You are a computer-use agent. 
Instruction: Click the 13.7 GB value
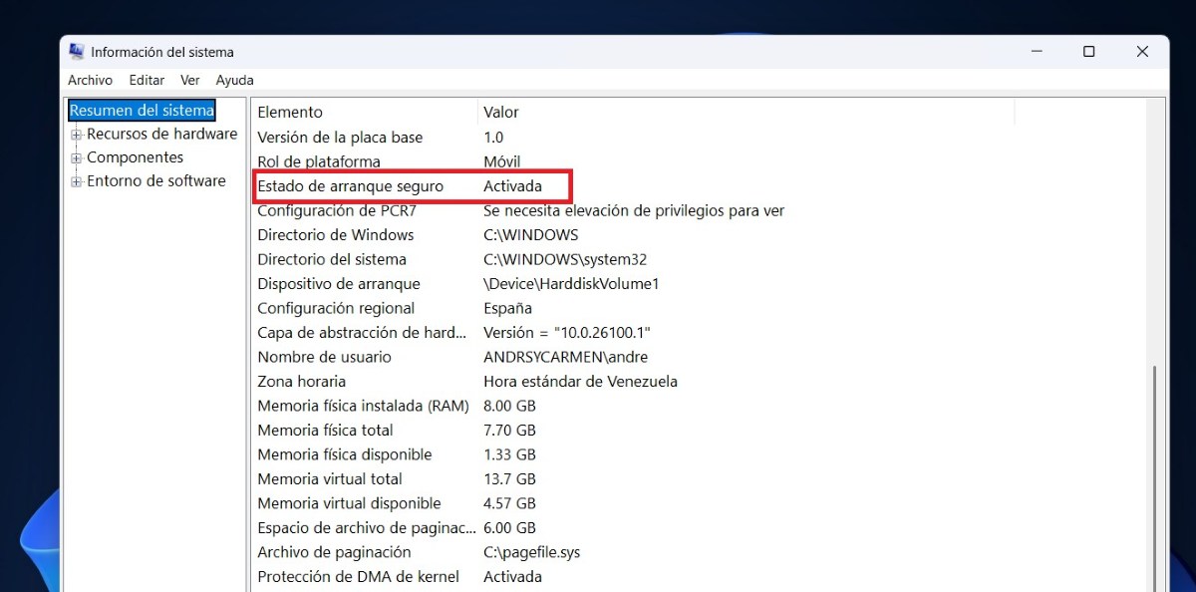(x=509, y=479)
